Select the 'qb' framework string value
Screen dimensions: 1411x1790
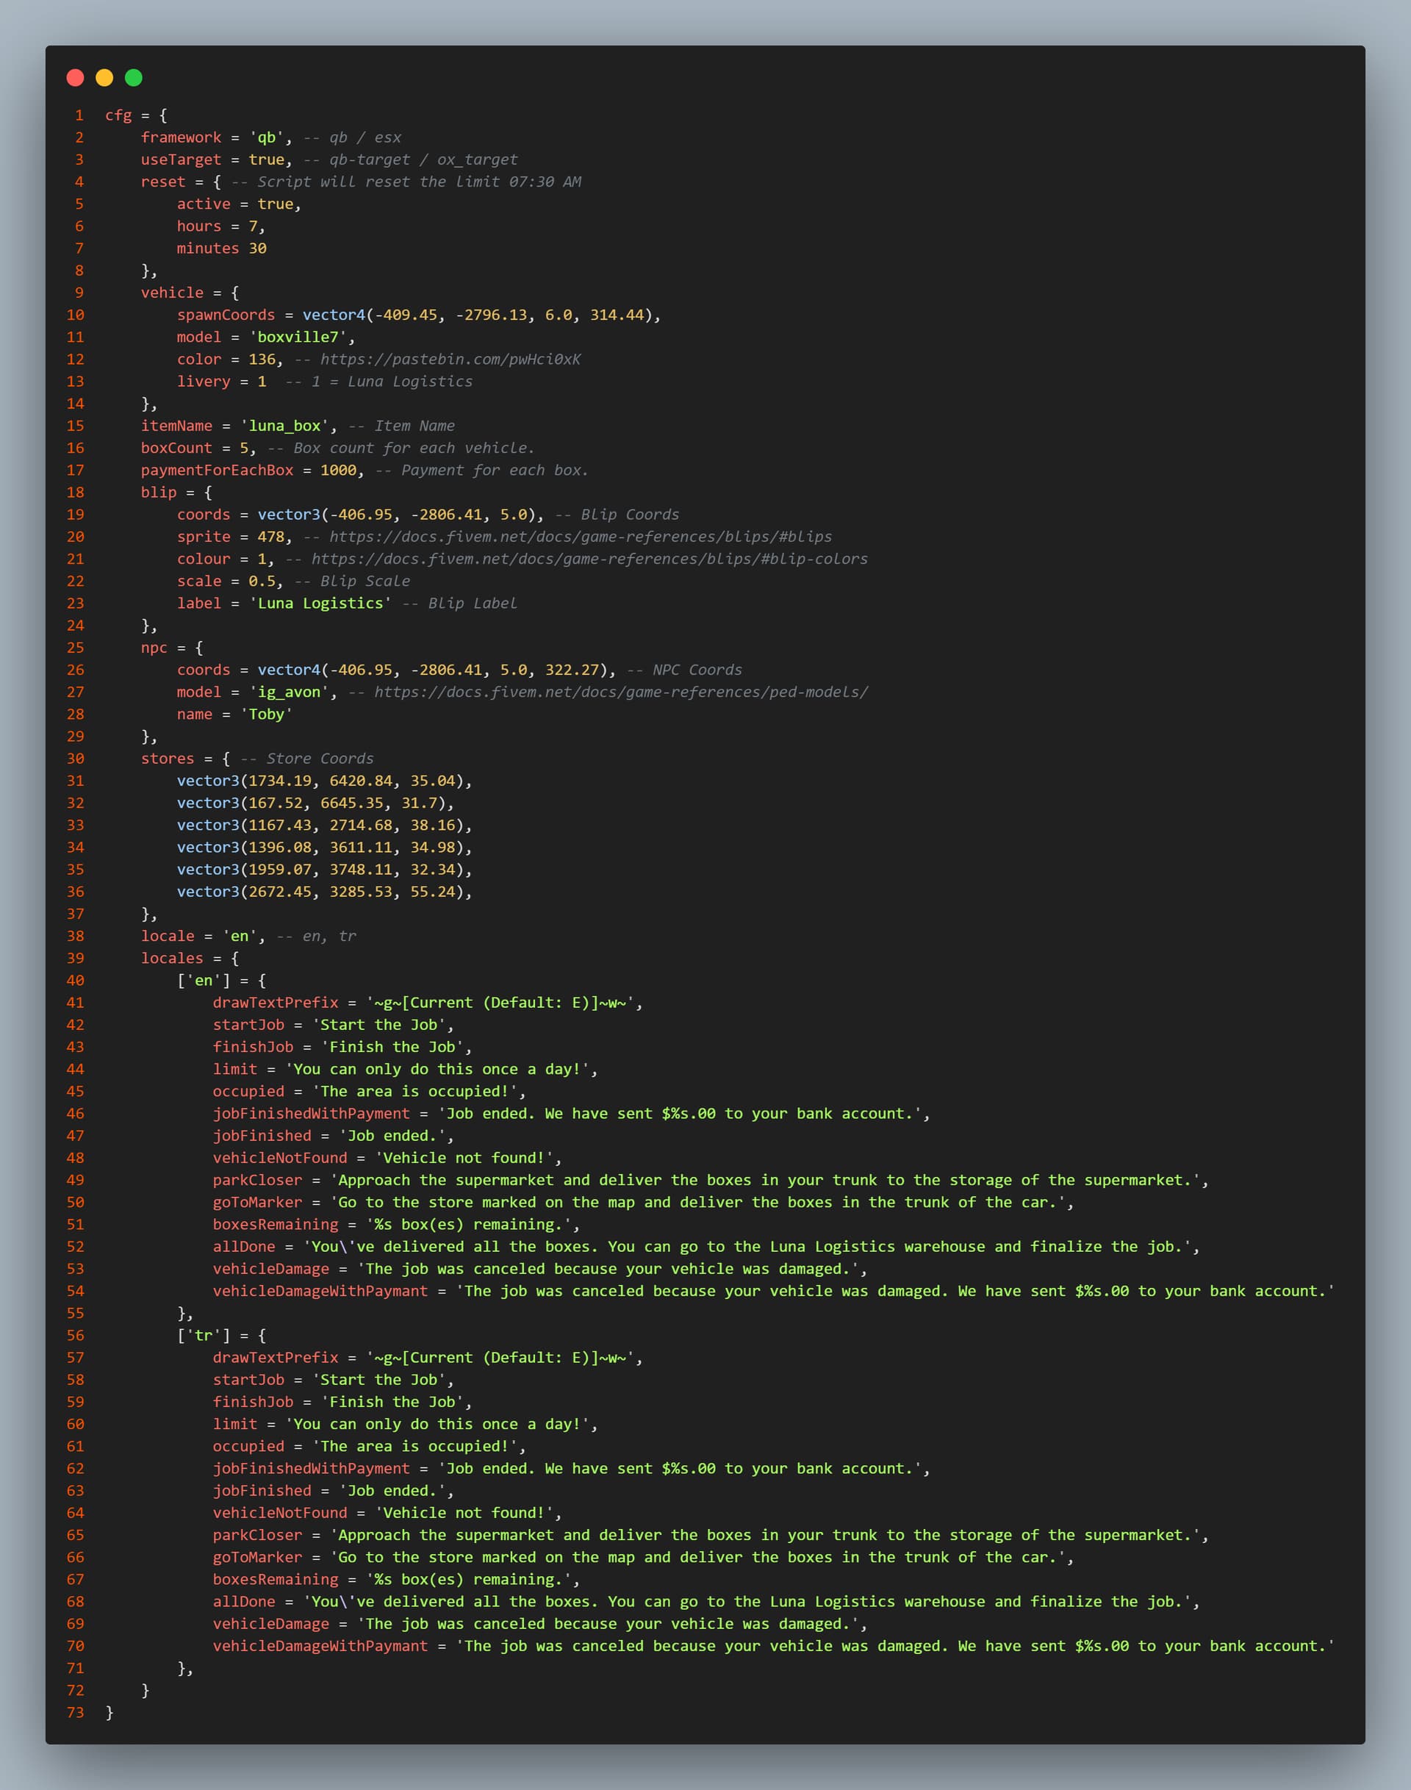pyautogui.click(x=266, y=137)
